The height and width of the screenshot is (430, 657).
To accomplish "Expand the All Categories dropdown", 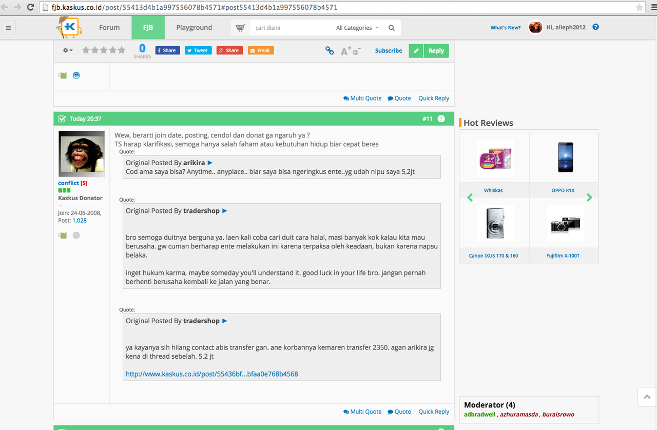I will [357, 28].
